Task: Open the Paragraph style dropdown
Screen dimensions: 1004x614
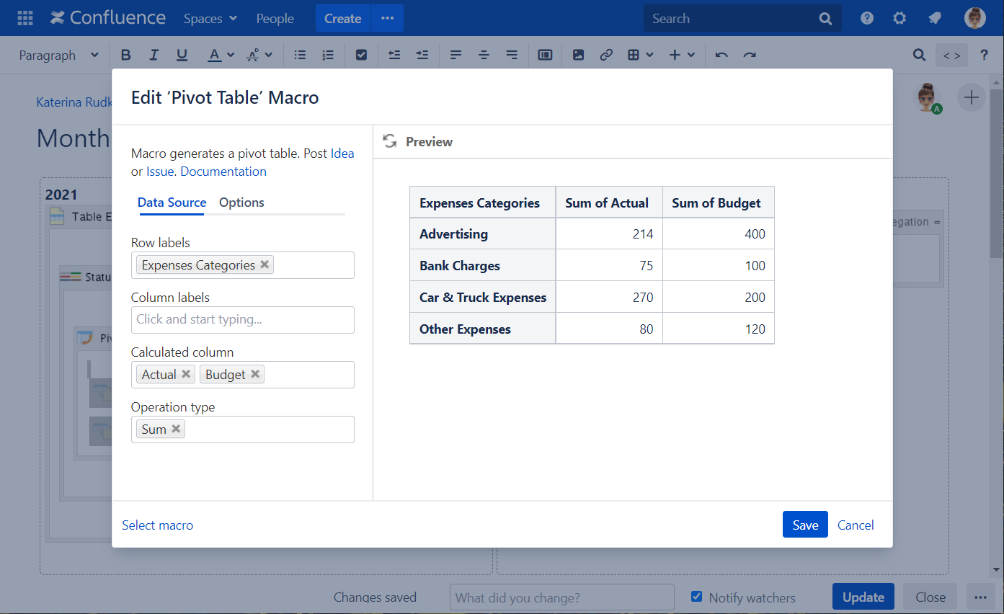Action: (58, 55)
